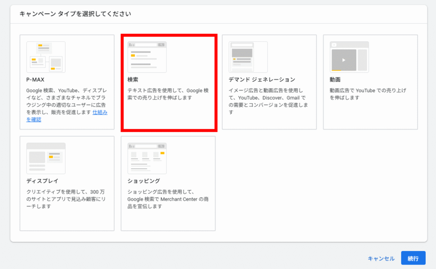The height and width of the screenshot is (269, 436).
Task: Select the 検索 card title
Action: click(133, 79)
